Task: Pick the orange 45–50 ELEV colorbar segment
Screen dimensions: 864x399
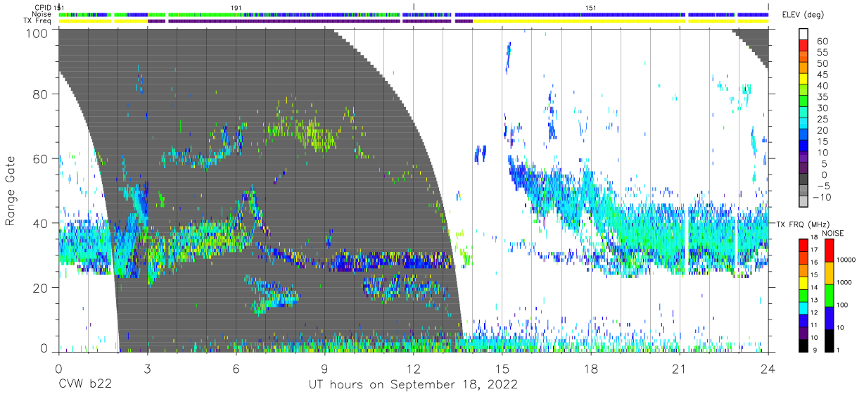Action: pos(804,68)
